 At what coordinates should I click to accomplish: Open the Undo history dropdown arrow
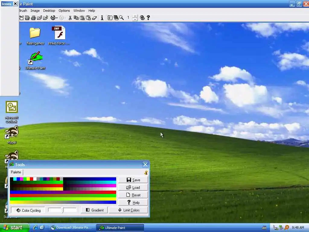[57, 18]
